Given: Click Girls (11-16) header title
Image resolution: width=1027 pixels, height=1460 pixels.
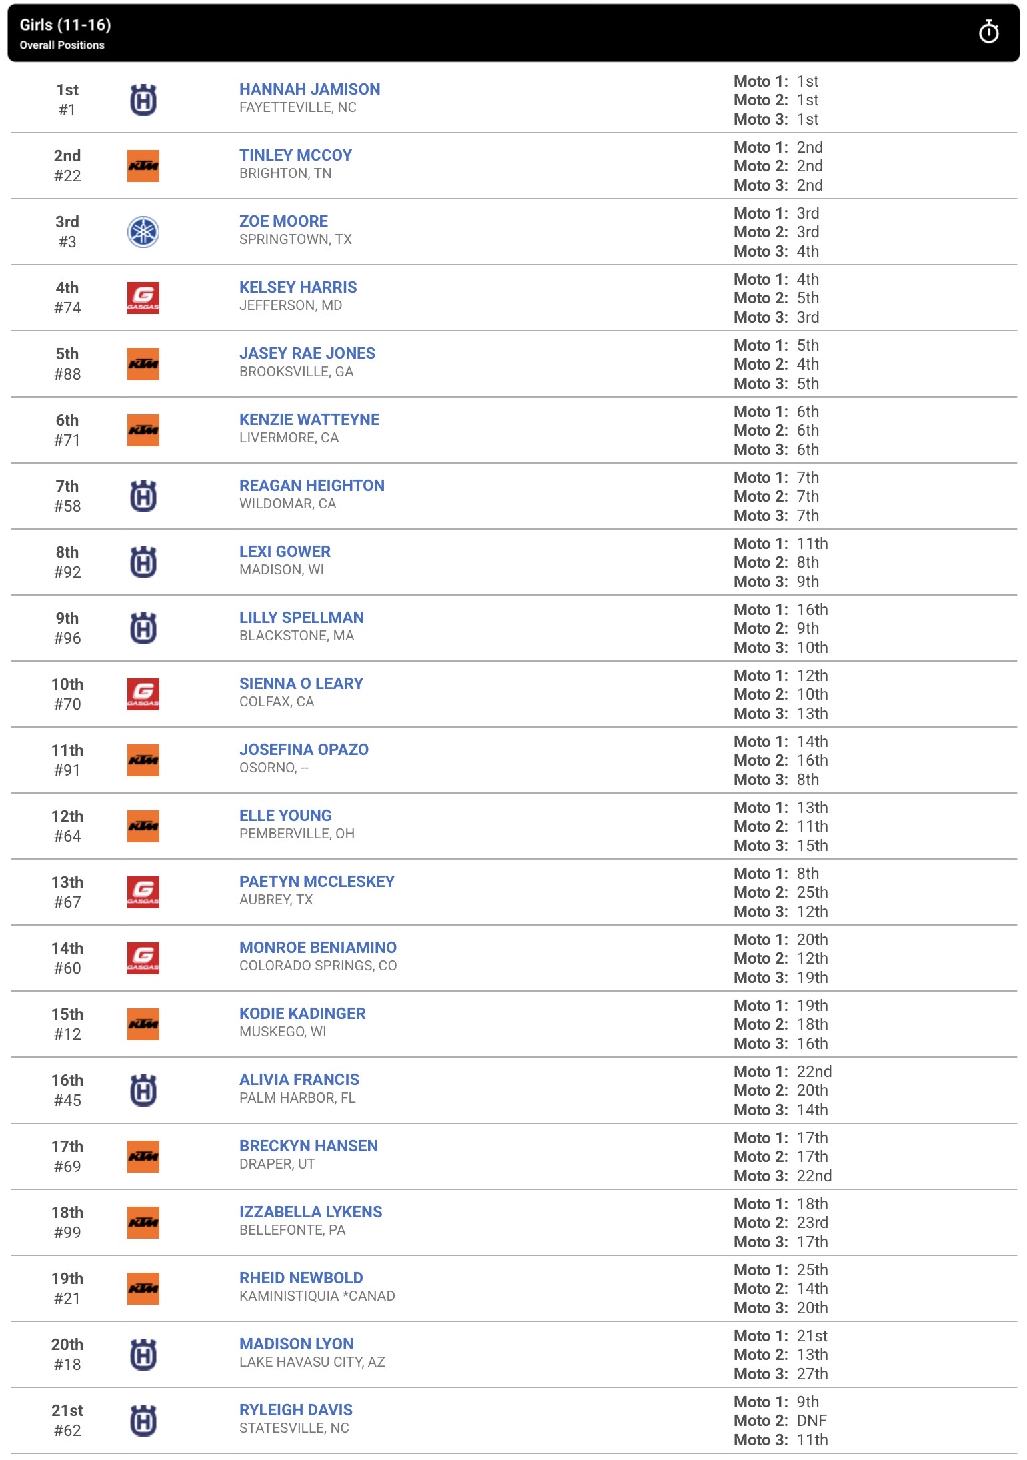Looking at the screenshot, I should coord(65,25).
